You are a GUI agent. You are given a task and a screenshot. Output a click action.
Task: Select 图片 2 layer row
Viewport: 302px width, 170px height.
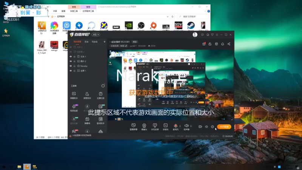pos(88,61)
